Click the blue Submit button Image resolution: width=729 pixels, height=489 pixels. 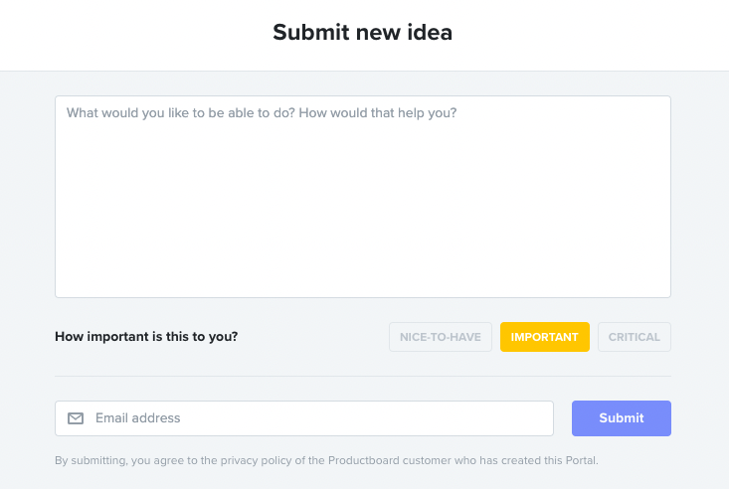click(622, 418)
